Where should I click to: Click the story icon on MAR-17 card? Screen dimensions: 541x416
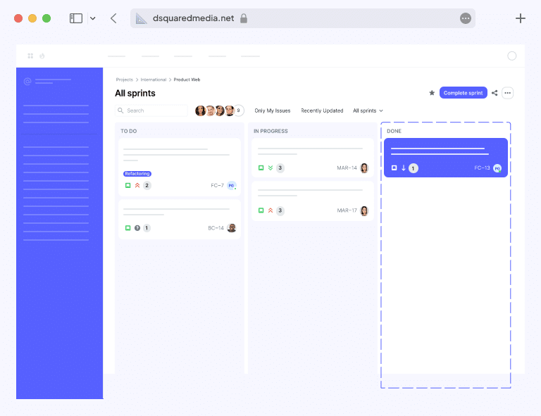click(261, 210)
